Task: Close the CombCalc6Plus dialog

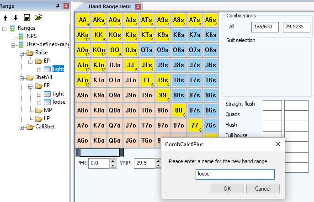Action: (277, 144)
